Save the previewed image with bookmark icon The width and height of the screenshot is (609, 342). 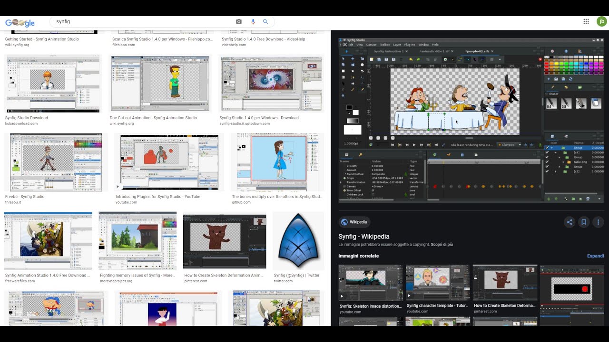(x=584, y=222)
